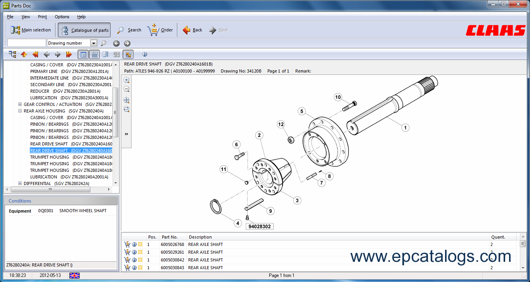Fit the drawing to the window
Screen dimensions: 530x282
click(x=126, y=100)
